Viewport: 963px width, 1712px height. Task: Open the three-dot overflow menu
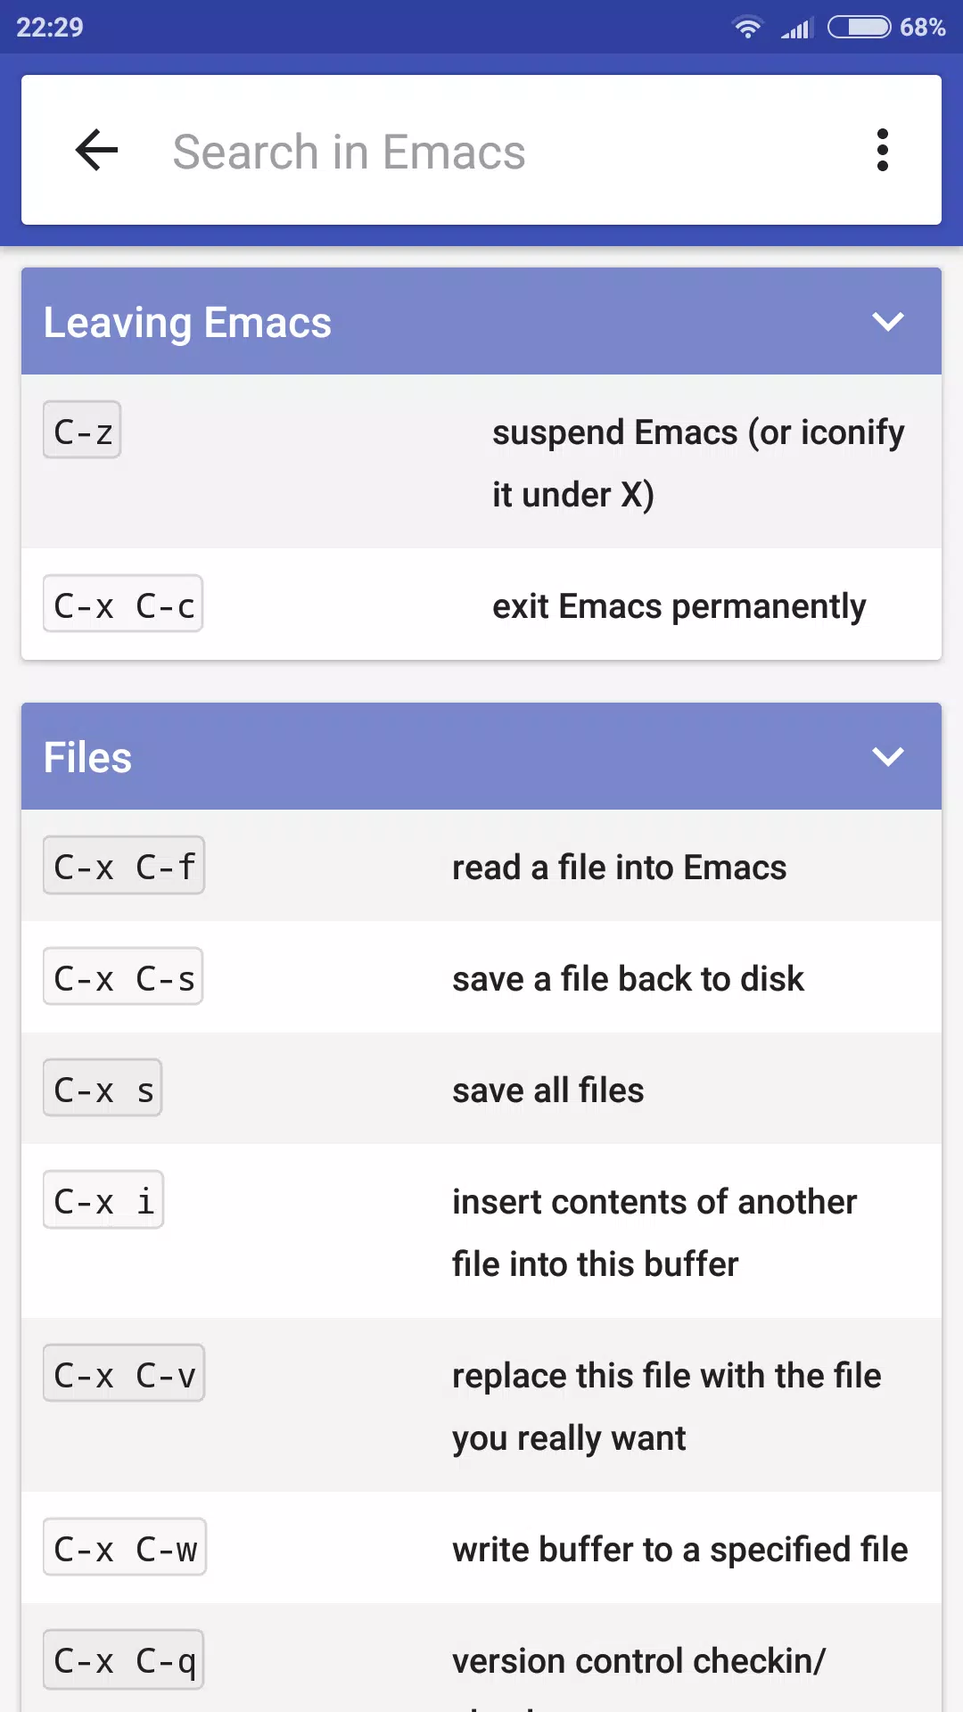tap(883, 150)
